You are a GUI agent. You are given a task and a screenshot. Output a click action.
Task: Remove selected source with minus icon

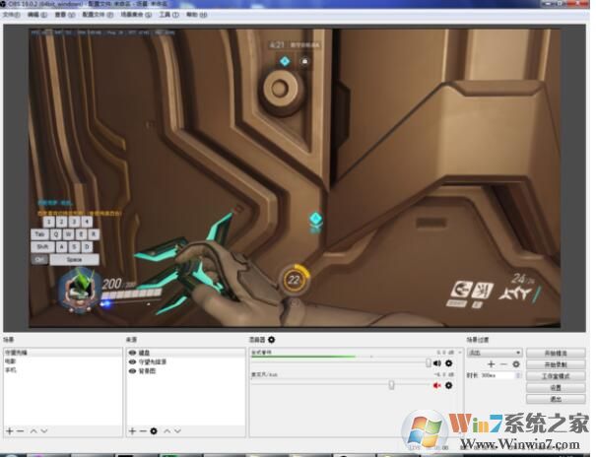(143, 430)
